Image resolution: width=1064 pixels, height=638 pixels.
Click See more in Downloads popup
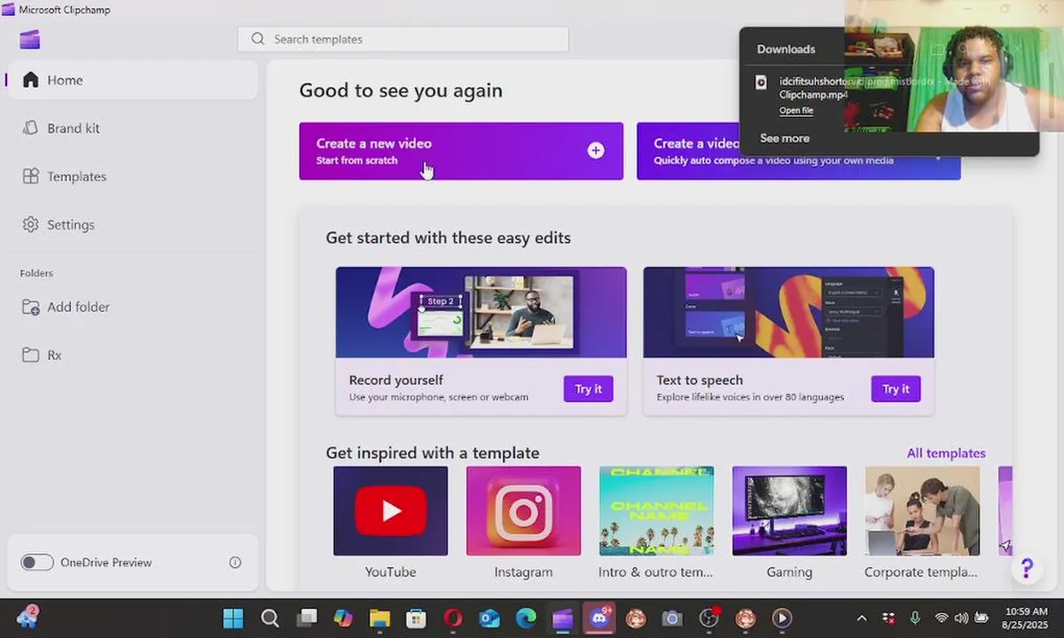(x=785, y=138)
